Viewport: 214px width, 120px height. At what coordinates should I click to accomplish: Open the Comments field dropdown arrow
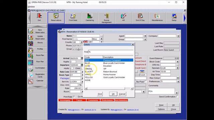pyautogui.click(x=177, y=93)
